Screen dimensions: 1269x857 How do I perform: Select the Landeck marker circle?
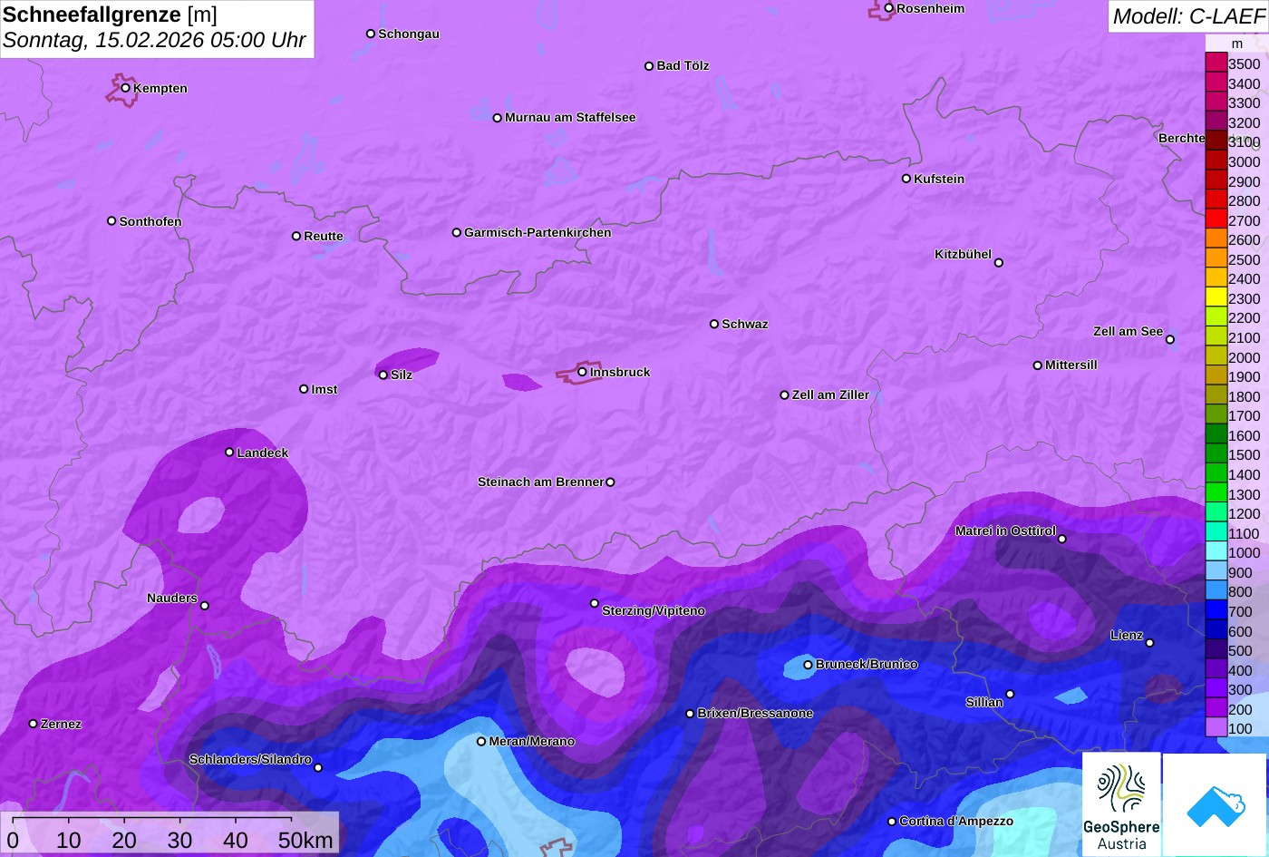click(x=229, y=453)
